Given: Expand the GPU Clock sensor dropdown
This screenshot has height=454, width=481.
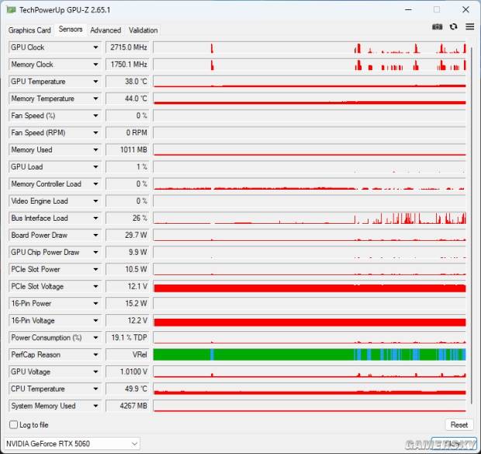Looking at the screenshot, I should 95,47.
